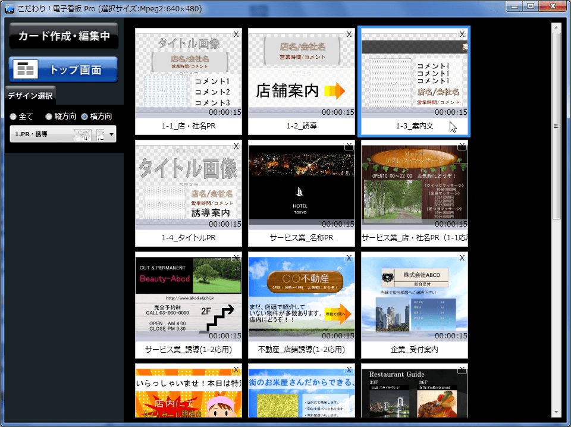Click the 不動産_店舗誘導(1-2応用) caption

[x=301, y=350]
